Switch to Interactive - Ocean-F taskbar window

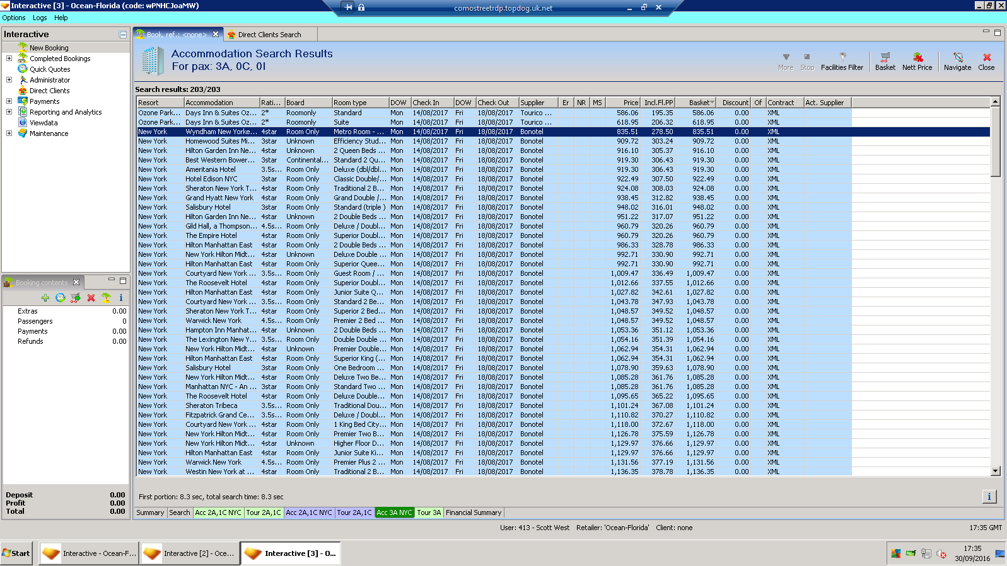(88, 553)
